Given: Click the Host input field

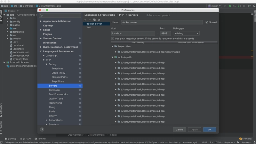Looking at the screenshot, I should (133, 33).
